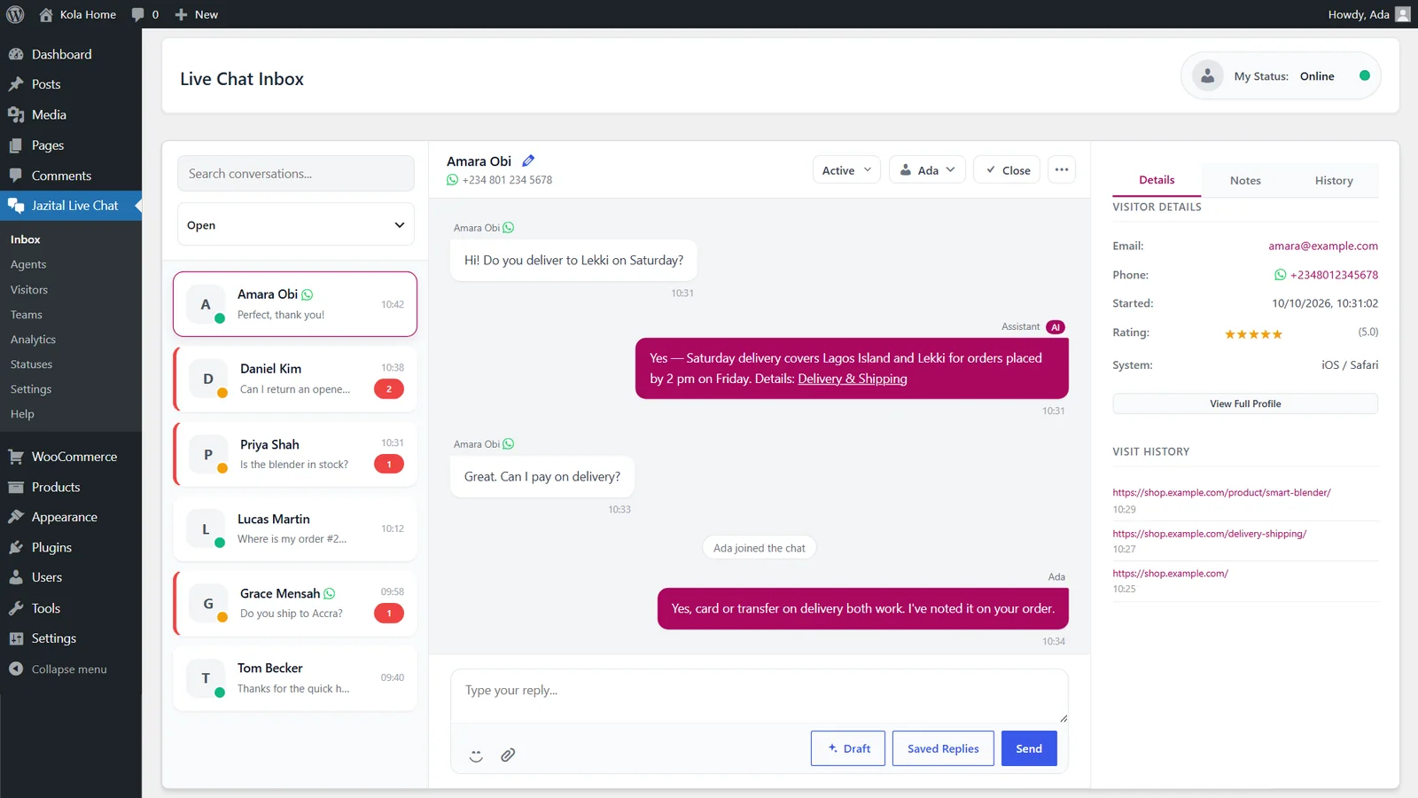The height and width of the screenshot is (798, 1418).
Task: Open Lucas Martin conversation
Action: coord(295,528)
